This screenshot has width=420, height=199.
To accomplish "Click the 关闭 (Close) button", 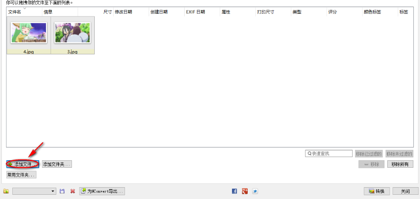I will click(x=405, y=191).
